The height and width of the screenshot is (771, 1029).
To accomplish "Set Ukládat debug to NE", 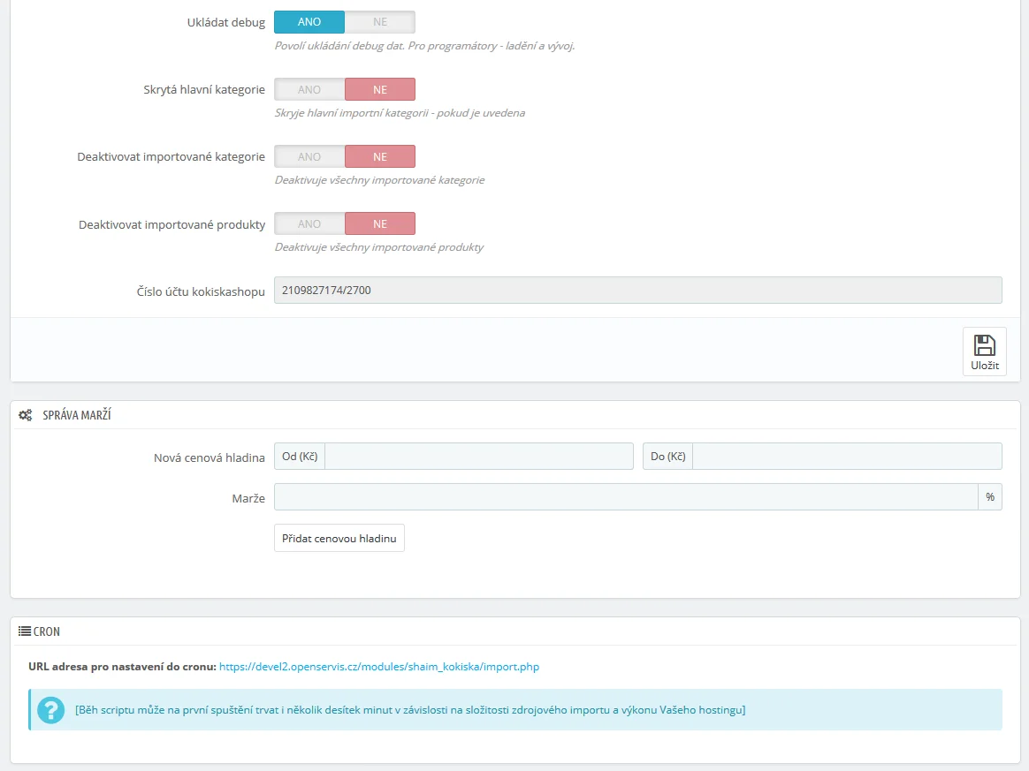I will point(379,22).
